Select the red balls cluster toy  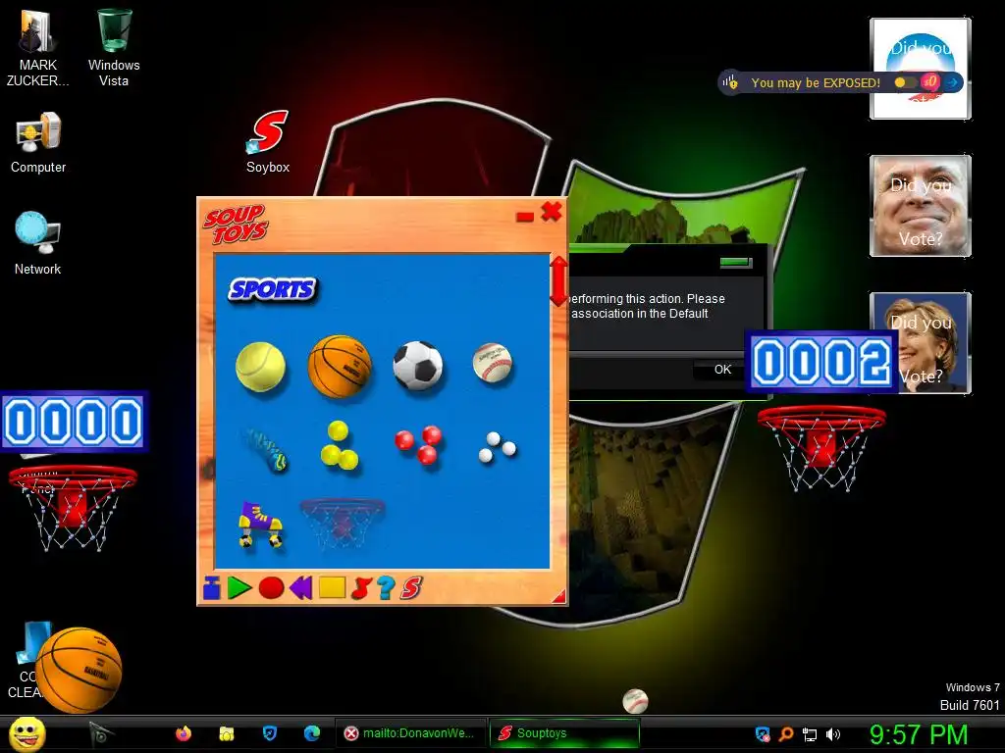pyautogui.click(x=418, y=444)
